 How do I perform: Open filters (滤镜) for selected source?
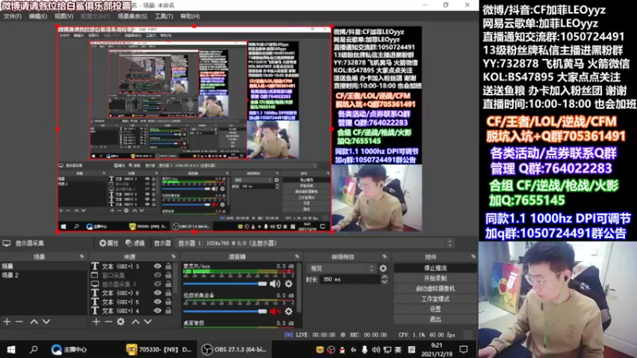click(x=135, y=243)
